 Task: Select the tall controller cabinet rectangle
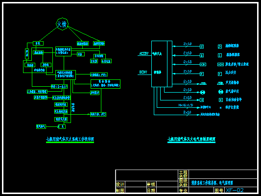tap(162, 64)
